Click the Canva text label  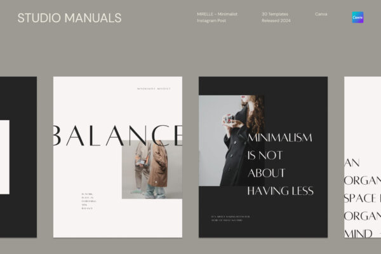[321, 14]
